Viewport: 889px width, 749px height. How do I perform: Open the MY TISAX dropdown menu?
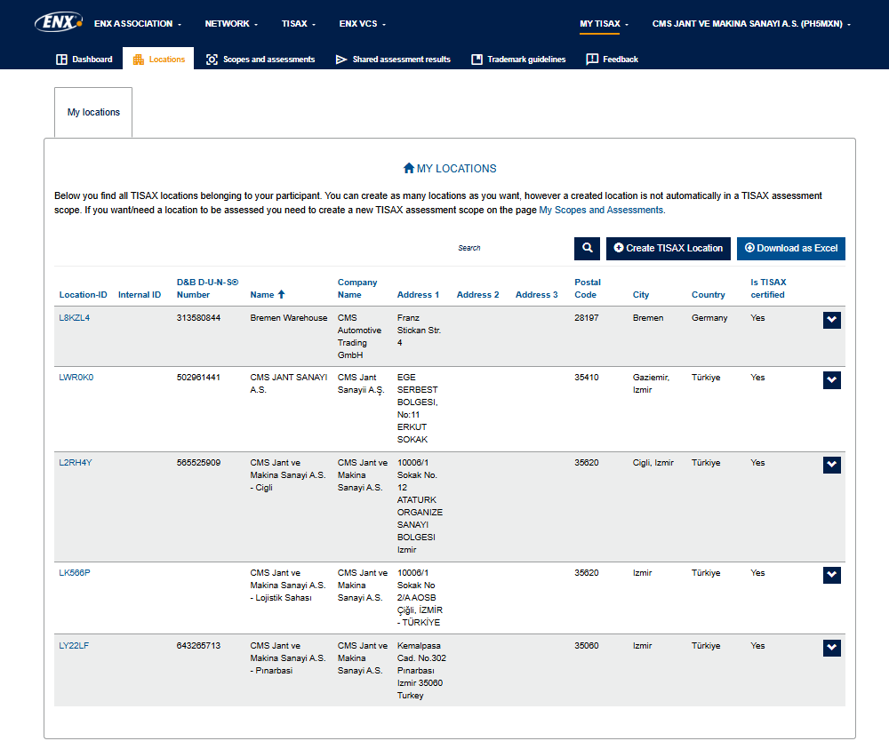pos(604,24)
